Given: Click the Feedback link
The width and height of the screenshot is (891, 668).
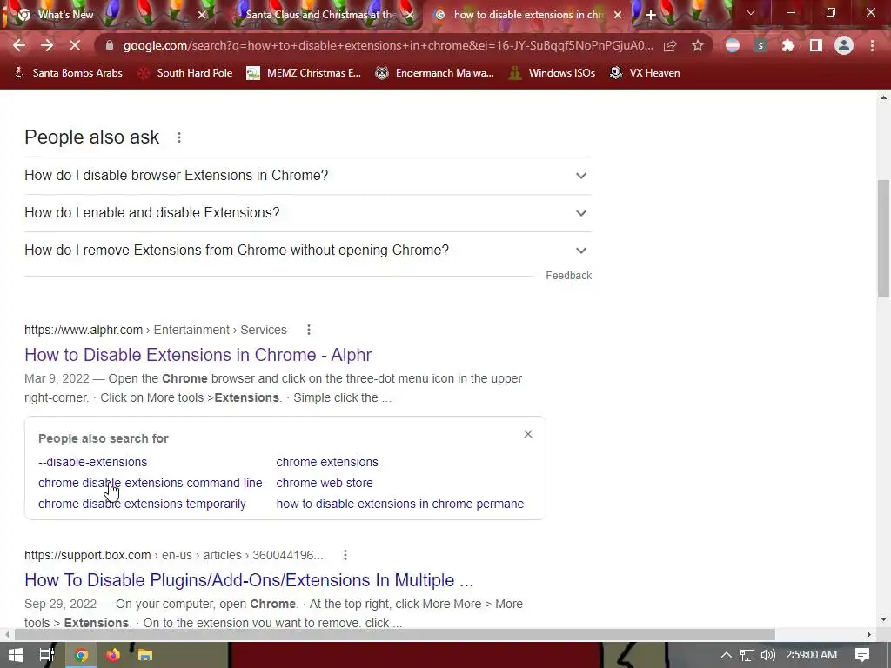Looking at the screenshot, I should click(569, 276).
